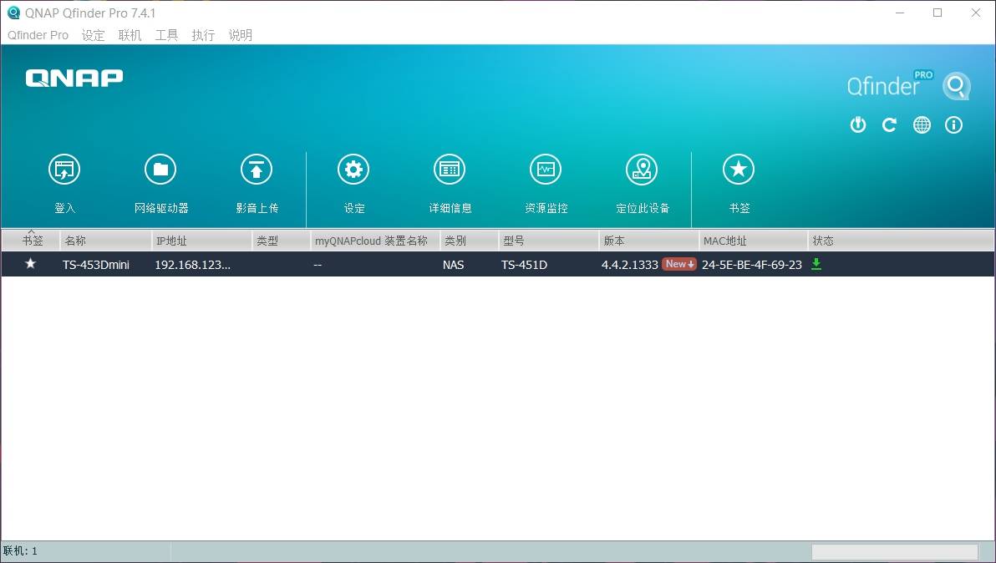Sort by the 书签 column header
This screenshot has height=563, width=996.
point(31,241)
